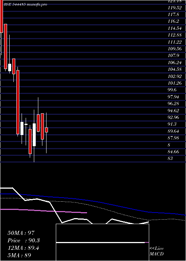Click the 'BSE 544485 munafa.pro' chart title

pyautogui.click(x=25, y=4)
